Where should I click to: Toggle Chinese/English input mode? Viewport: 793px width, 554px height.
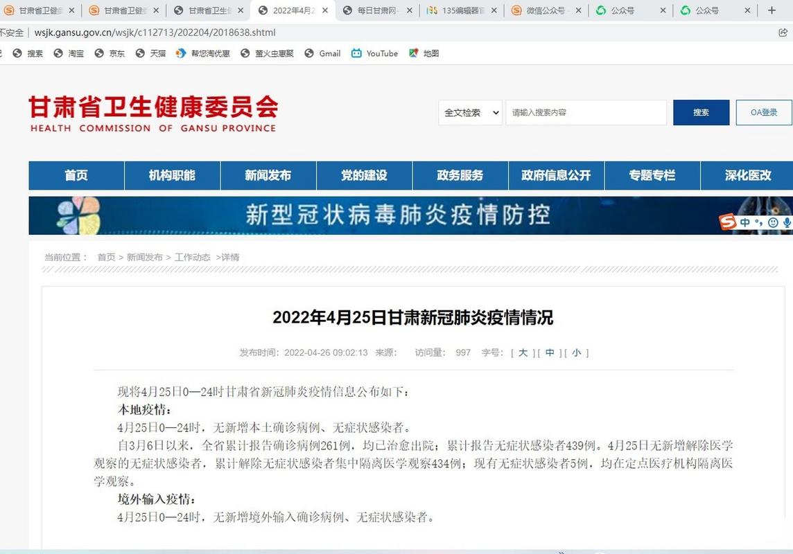pyautogui.click(x=744, y=222)
